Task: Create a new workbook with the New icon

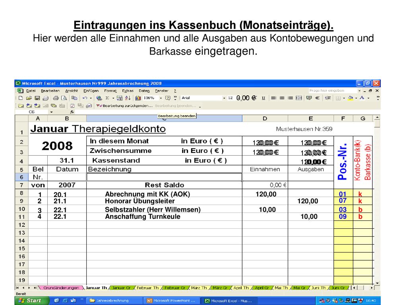Action: pos(21,98)
